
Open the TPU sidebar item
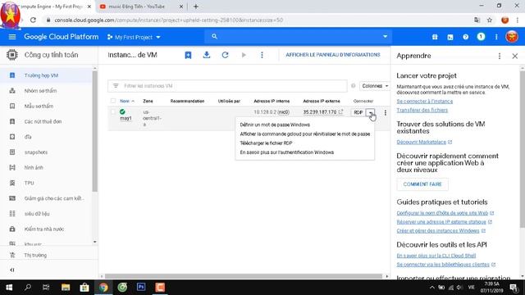point(47,184)
